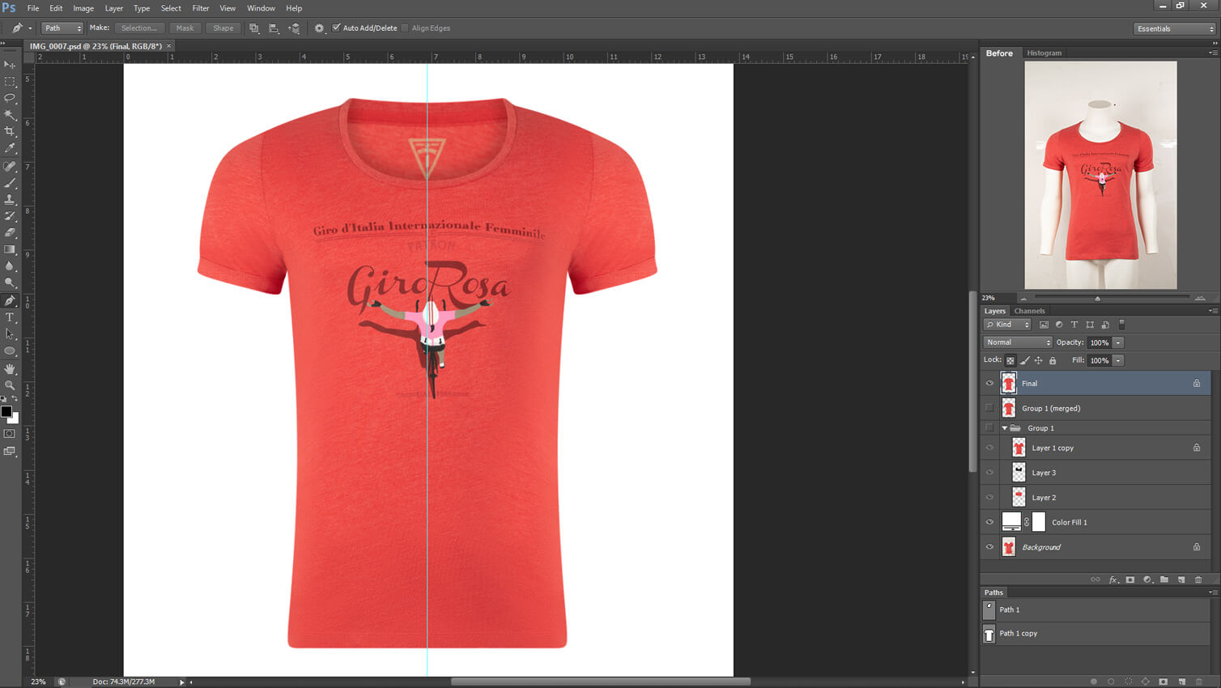This screenshot has height=688, width=1221.
Task: Select the Eraser tool
Action: (x=10, y=233)
